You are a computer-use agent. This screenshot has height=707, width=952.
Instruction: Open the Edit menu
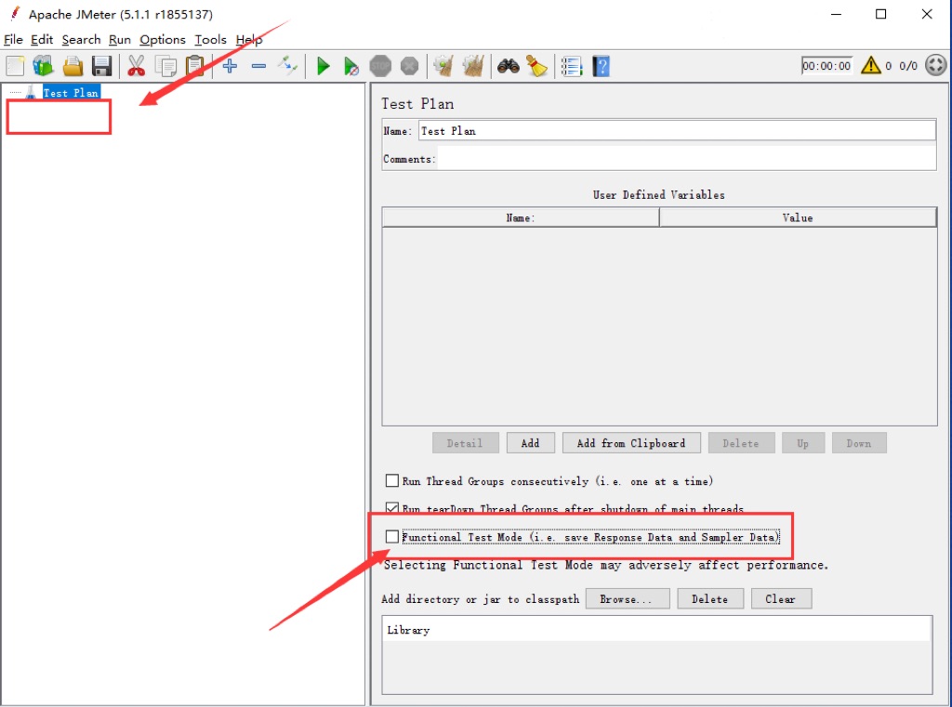point(42,39)
